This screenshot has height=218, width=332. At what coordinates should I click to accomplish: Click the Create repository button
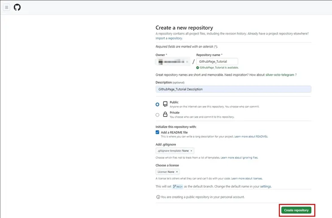pos(296,210)
